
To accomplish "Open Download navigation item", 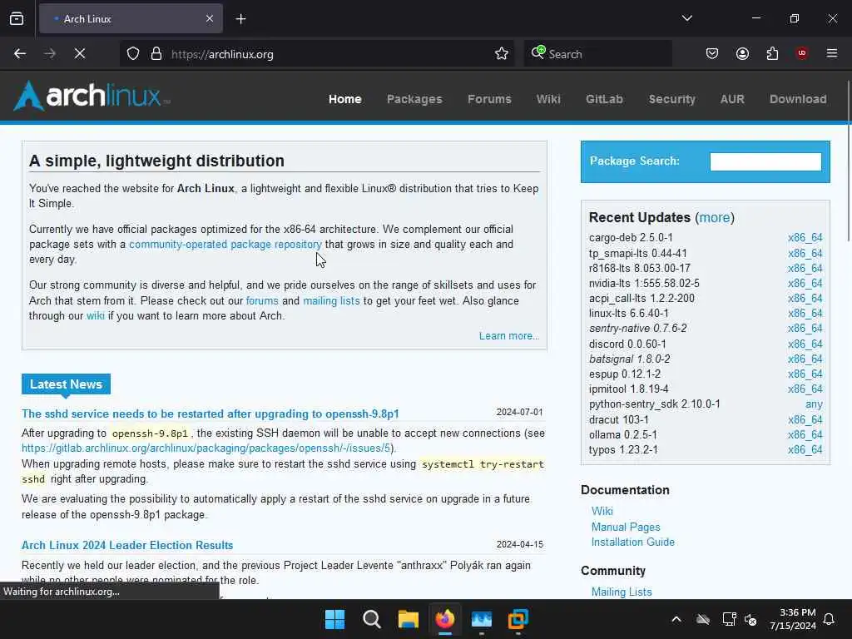I will pyautogui.click(x=798, y=99).
